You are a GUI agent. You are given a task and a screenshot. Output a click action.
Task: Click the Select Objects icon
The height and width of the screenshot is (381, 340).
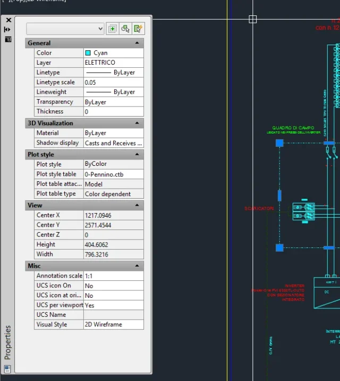click(x=125, y=29)
